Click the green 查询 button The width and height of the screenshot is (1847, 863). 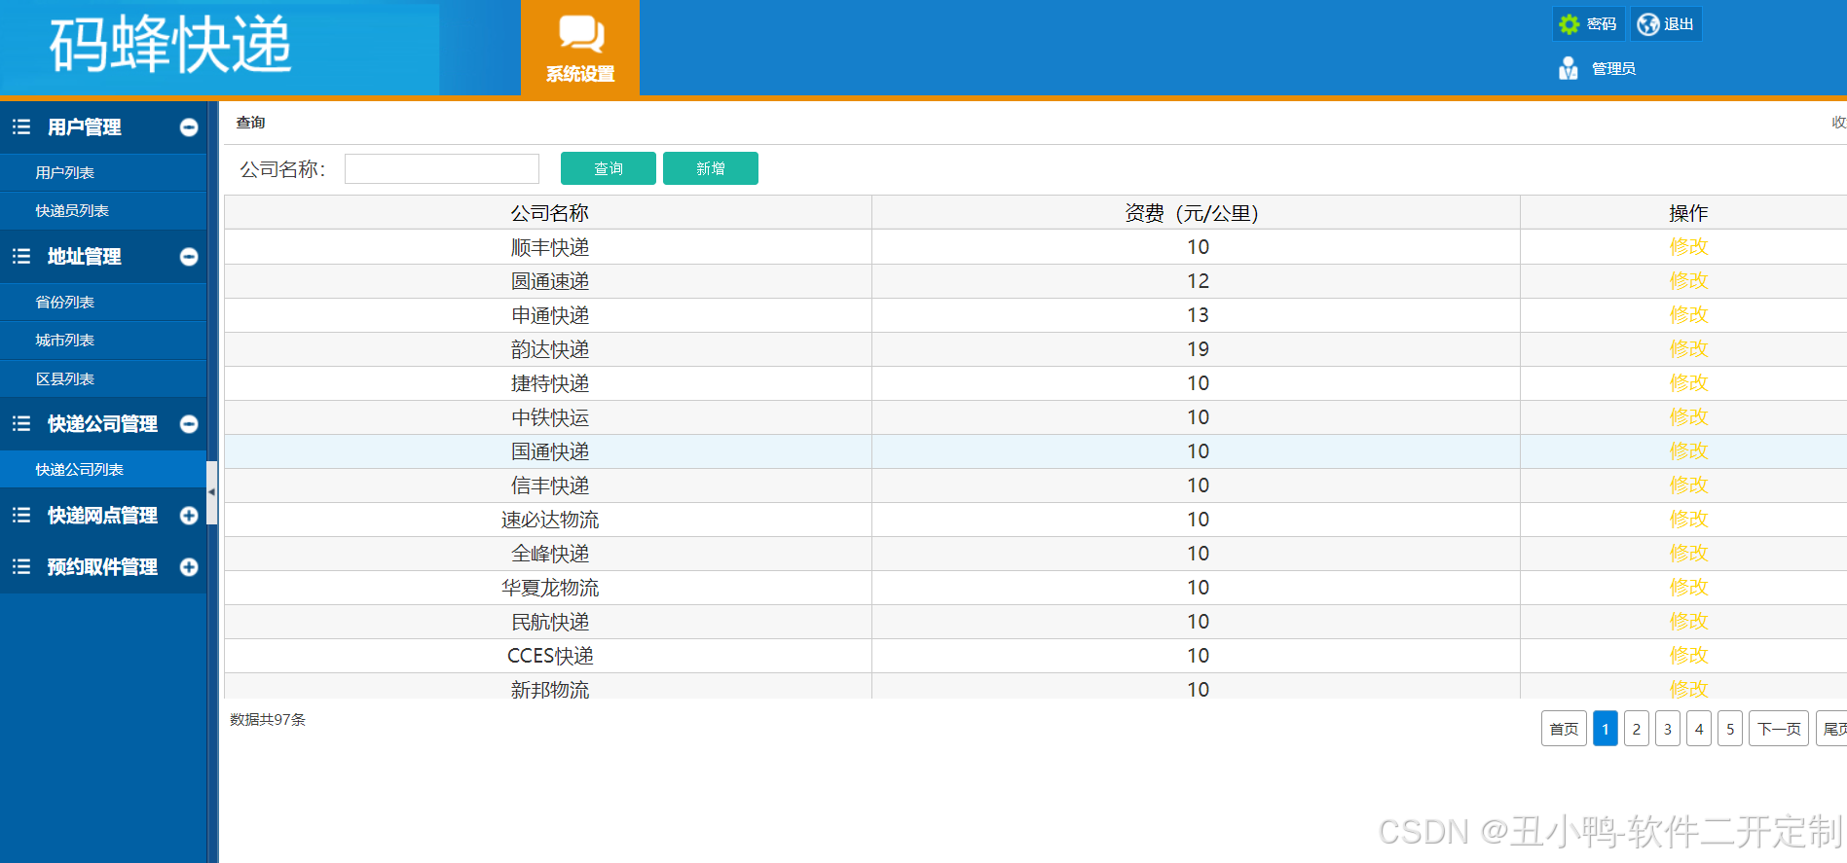(x=609, y=168)
